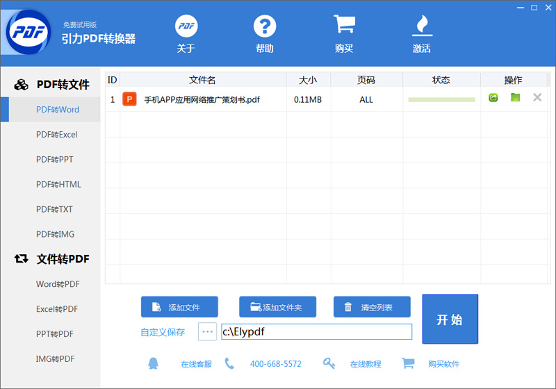Click the orange P file type icon
Viewport: 556px width, 389px height.
tap(129, 99)
